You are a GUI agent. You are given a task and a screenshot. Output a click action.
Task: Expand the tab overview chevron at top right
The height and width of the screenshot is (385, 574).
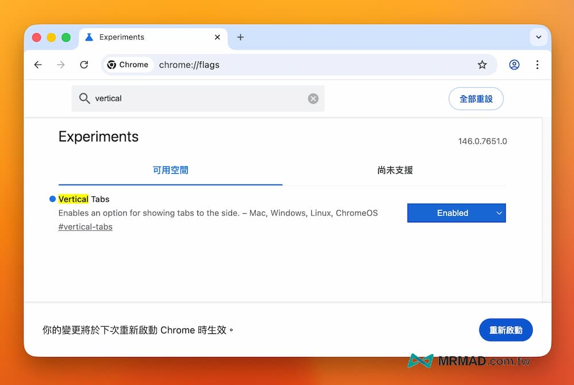pos(538,37)
